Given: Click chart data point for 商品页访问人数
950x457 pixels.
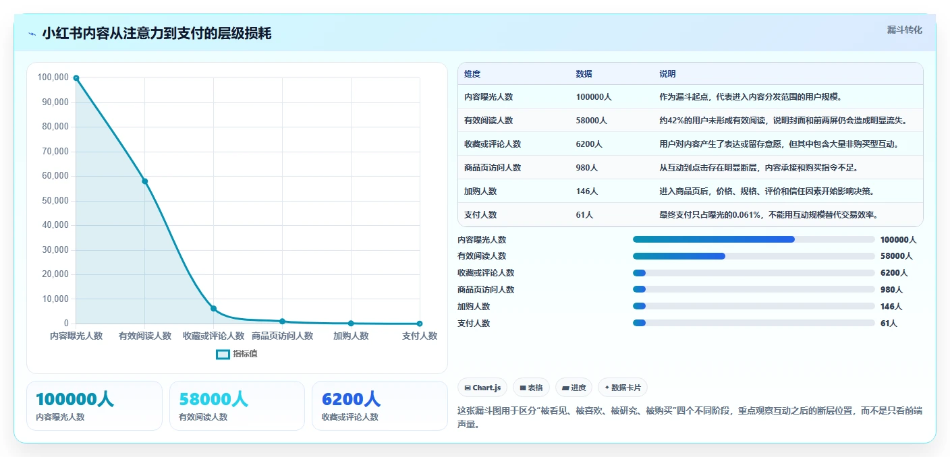Looking at the screenshot, I should pyautogui.click(x=283, y=322).
